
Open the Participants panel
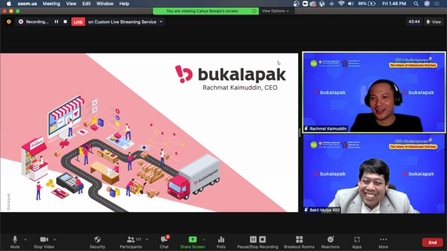click(x=131, y=240)
